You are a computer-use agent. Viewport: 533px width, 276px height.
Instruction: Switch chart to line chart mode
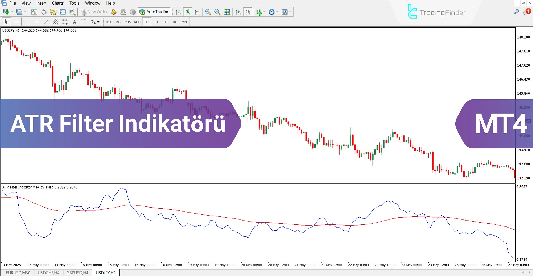pyautogui.click(x=197, y=12)
